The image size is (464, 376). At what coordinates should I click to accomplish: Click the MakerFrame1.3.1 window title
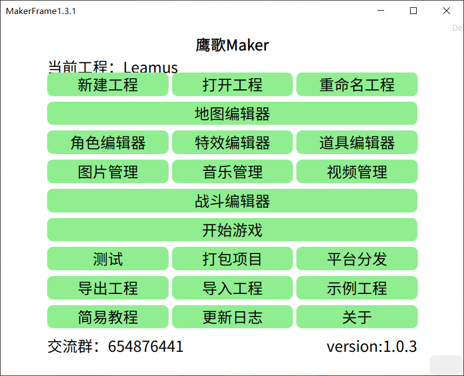click(x=41, y=11)
